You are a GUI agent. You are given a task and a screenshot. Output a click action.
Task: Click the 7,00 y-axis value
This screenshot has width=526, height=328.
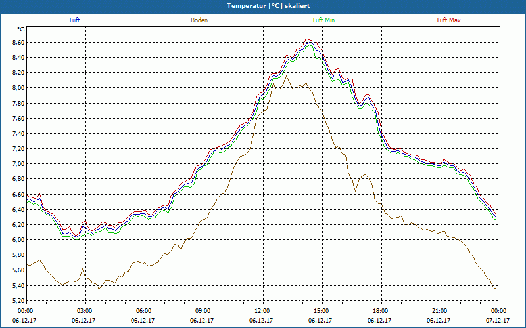[18, 163]
